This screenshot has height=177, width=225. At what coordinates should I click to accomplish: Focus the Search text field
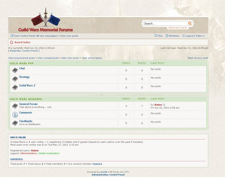(166, 24)
